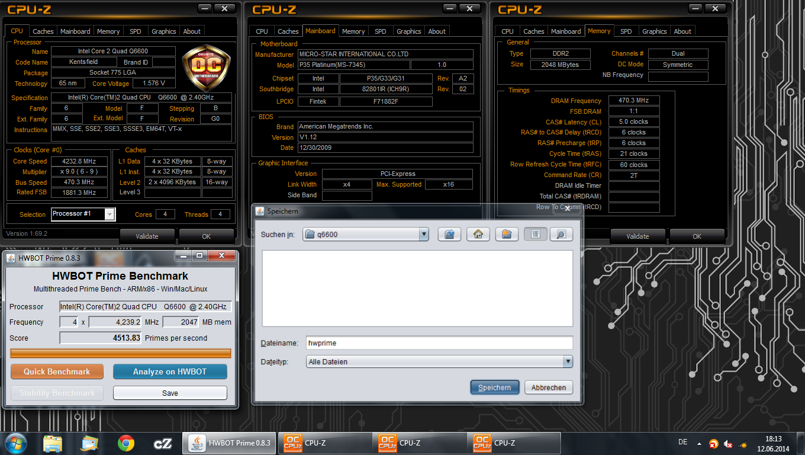Click the Name field Intel Core 2 Quad Q6600
The height and width of the screenshot is (455, 805).
click(x=113, y=52)
